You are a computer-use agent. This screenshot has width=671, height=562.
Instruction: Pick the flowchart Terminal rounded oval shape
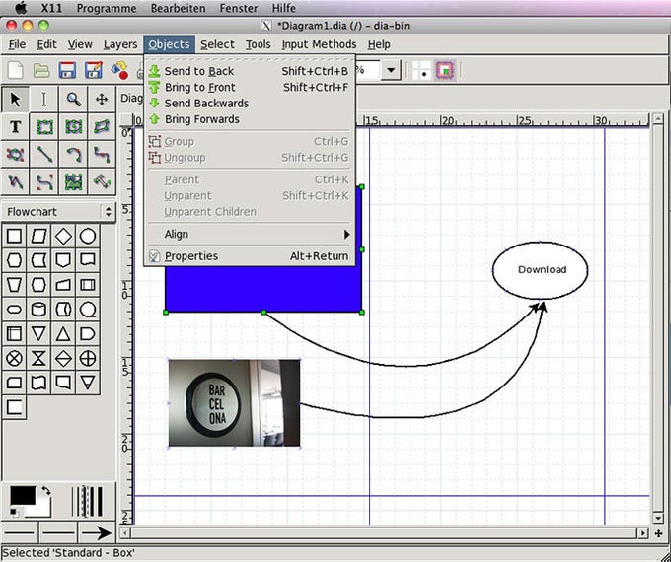(15, 310)
